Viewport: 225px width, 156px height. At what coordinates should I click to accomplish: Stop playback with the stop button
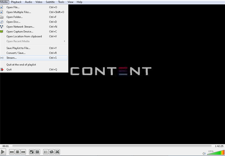pos(17,152)
